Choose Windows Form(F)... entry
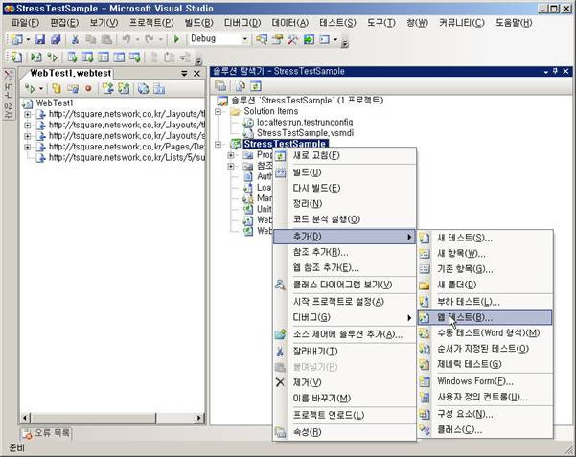This screenshot has width=576, height=457. [485, 381]
